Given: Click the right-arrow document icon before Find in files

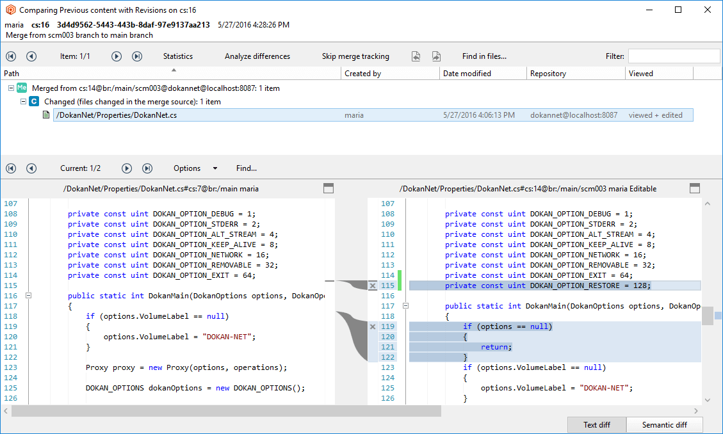Looking at the screenshot, I should tap(436, 56).
